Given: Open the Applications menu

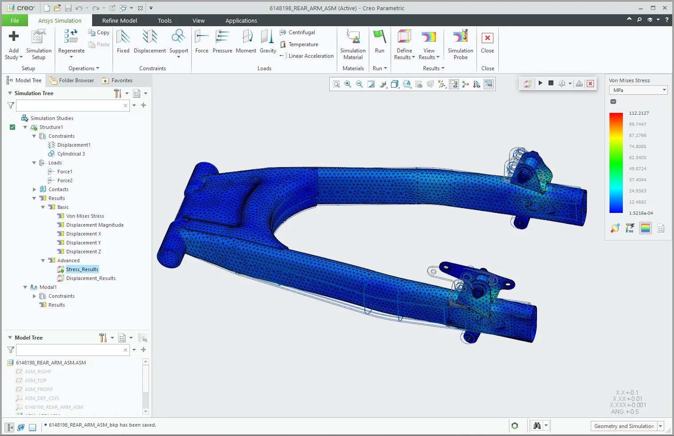Looking at the screenshot, I should coord(241,20).
